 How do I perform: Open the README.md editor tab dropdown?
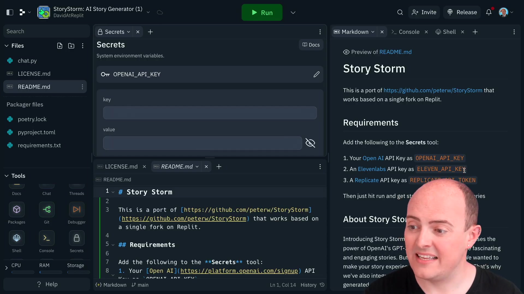197,167
